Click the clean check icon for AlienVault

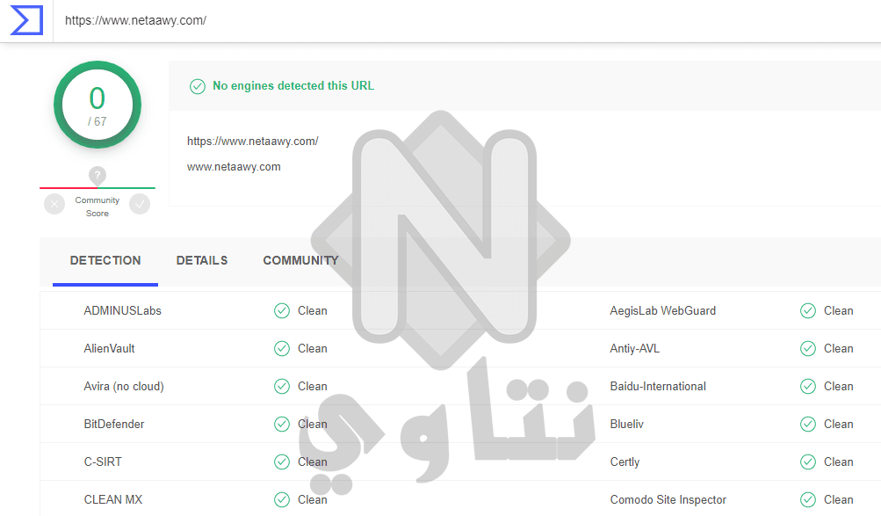coord(281,348)
